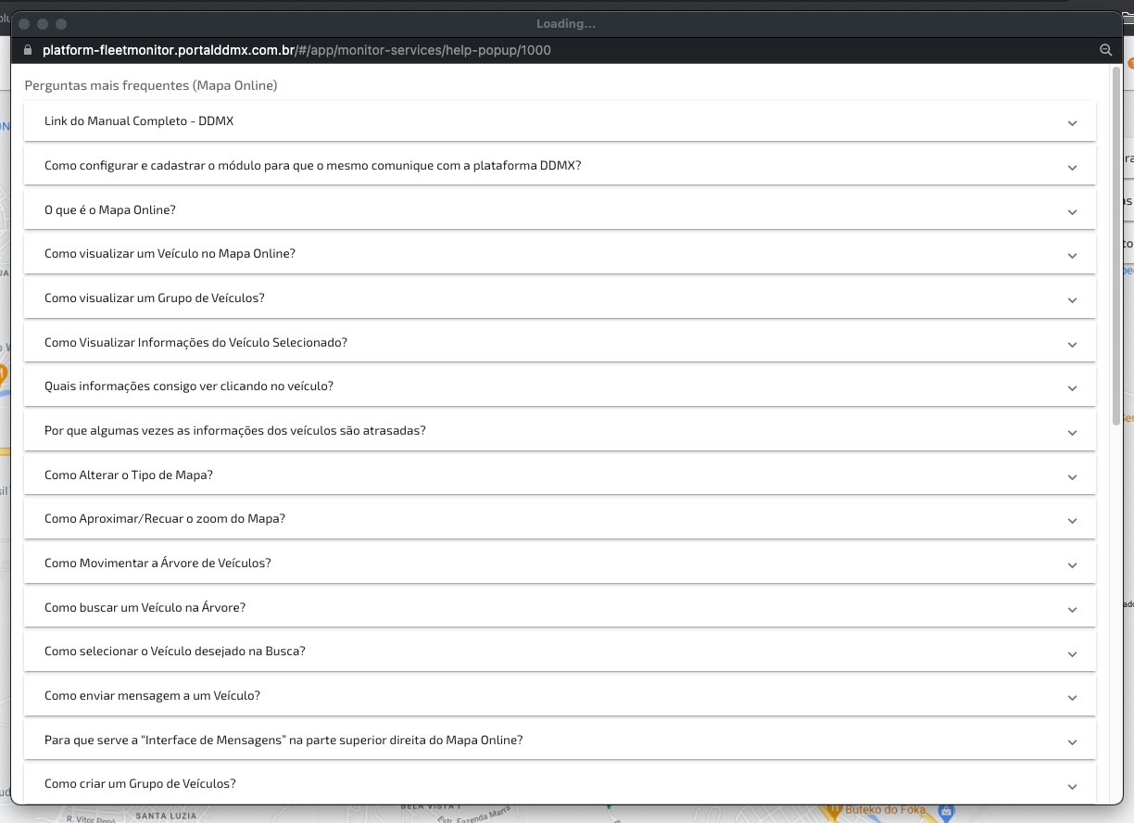The width and height of the screenshot is (1134, 823).
Task: Open question Como buscar um Veículo na Árvore
Action: coord(560,608)
